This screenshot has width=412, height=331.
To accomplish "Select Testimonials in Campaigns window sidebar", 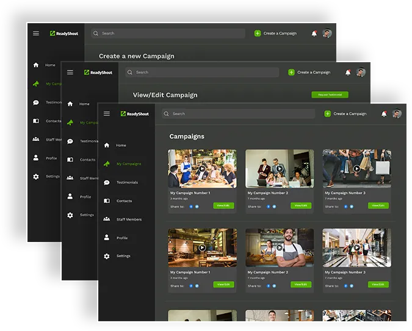I will click(127, 182).
